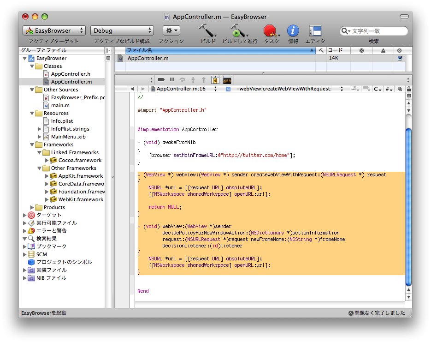The height and width of the screenshot is (343, 431).
Task: Collapse the Resources folder
Action: click(32, 113)
